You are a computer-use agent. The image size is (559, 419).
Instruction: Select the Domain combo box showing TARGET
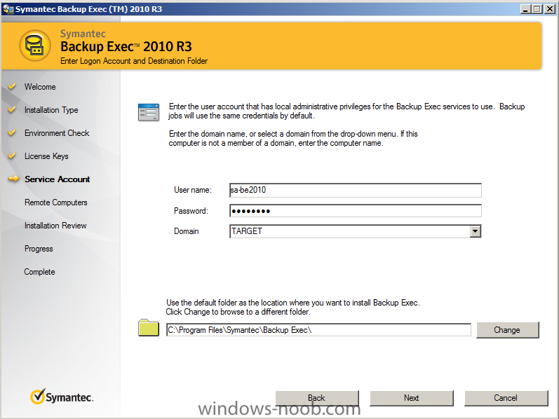[356, 231]
